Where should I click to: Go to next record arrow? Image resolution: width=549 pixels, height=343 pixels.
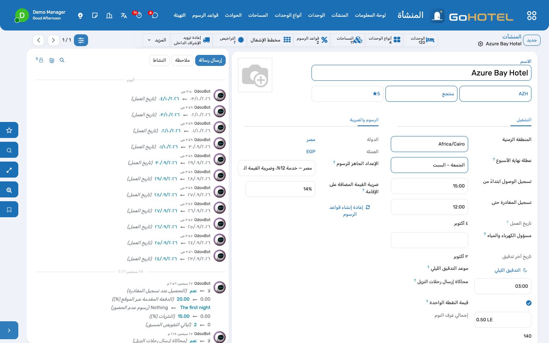53,40
